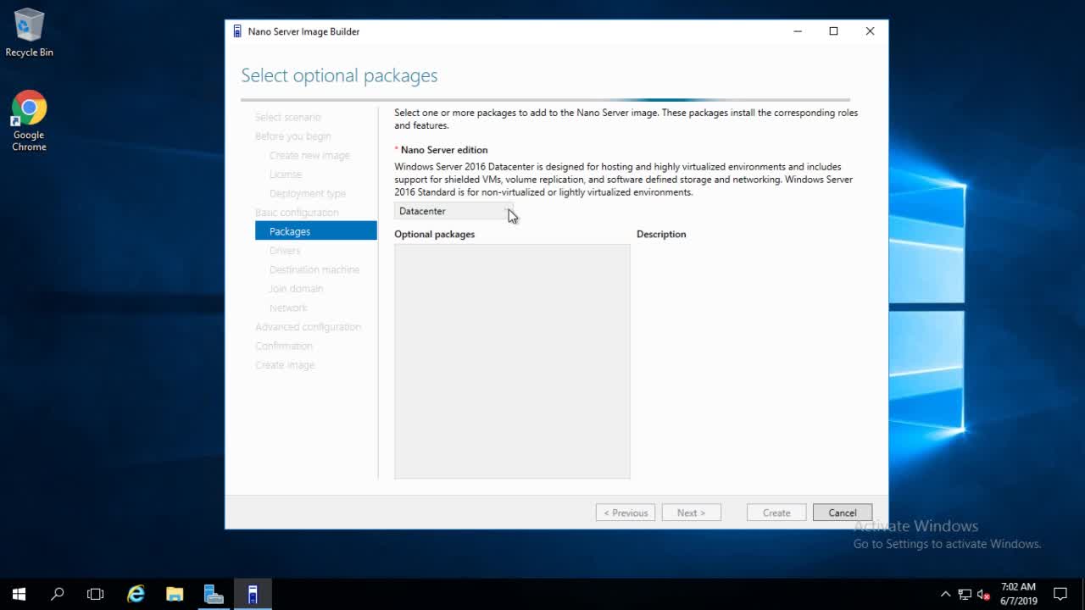Cancel the image builder wizard
1085x610 pixels.
(x=843, y=513)
